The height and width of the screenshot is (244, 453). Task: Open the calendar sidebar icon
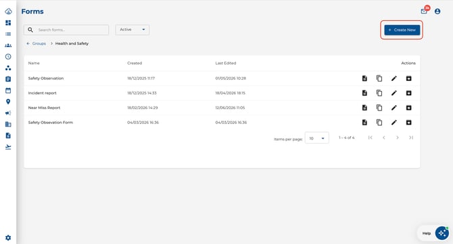(8, 90)
